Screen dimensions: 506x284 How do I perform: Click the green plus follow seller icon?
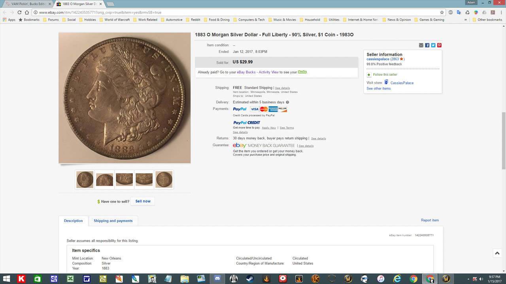(369, 75)
